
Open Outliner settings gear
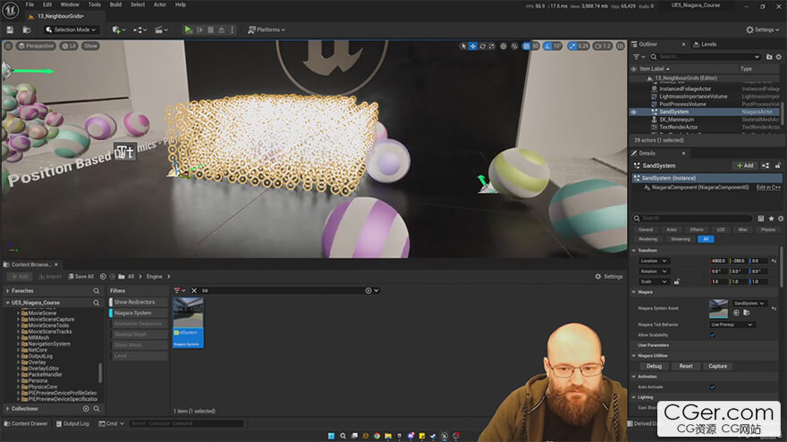point(779,57)
